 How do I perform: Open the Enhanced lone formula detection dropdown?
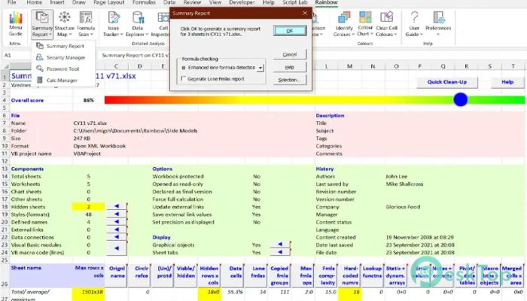pos(260,68)
